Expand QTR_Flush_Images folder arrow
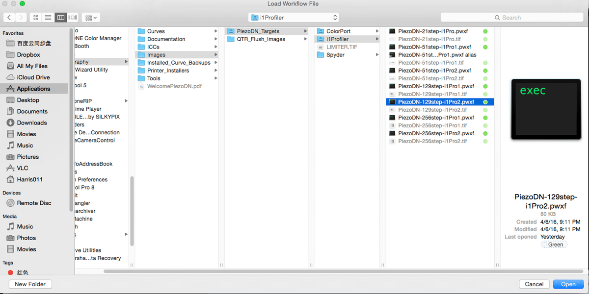The width and height of the screenshot is (589, 294). 306,39
